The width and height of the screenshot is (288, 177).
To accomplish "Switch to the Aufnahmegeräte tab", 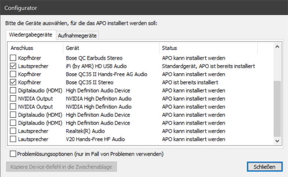I will 77,36.
